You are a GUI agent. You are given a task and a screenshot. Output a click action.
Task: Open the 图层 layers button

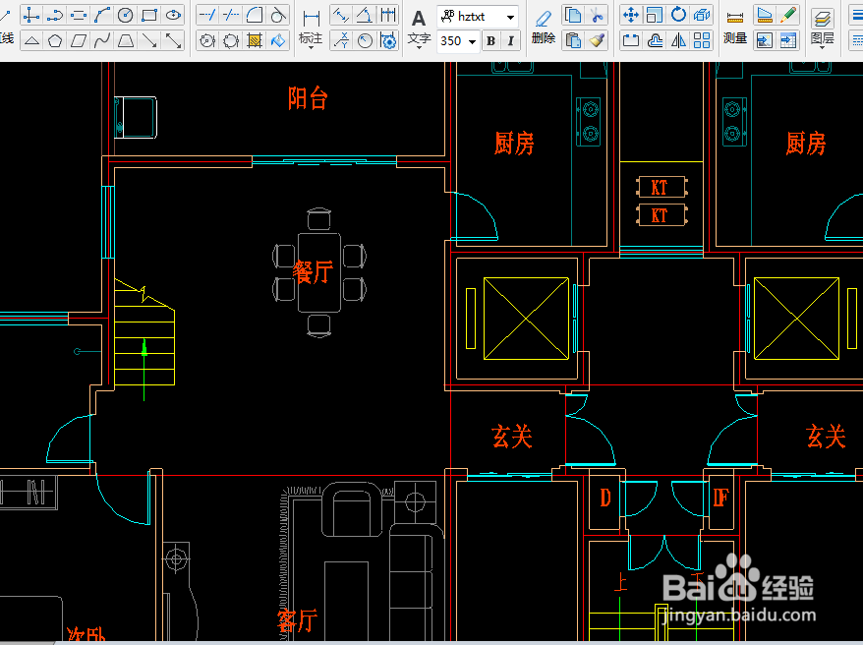pyautogui.click(x=823, y=25)
